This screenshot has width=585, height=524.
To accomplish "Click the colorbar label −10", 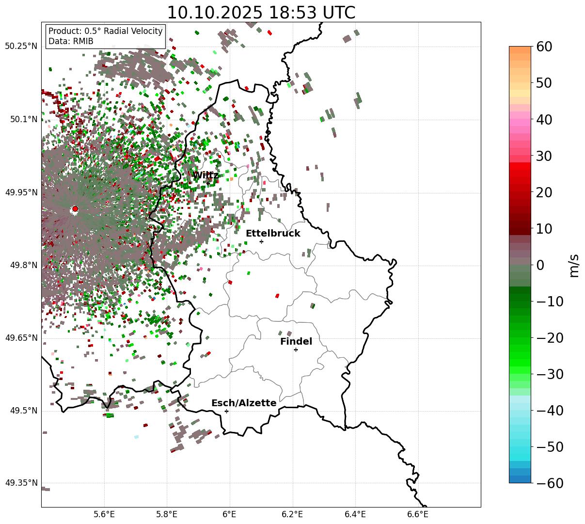I will click(x=550, y=301).
